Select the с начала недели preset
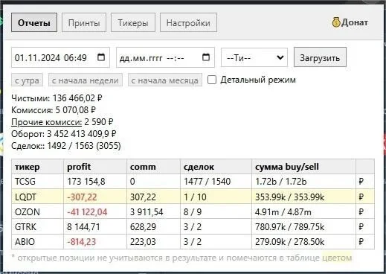Viewport: 386px width, 274px height. coord(86,80)
